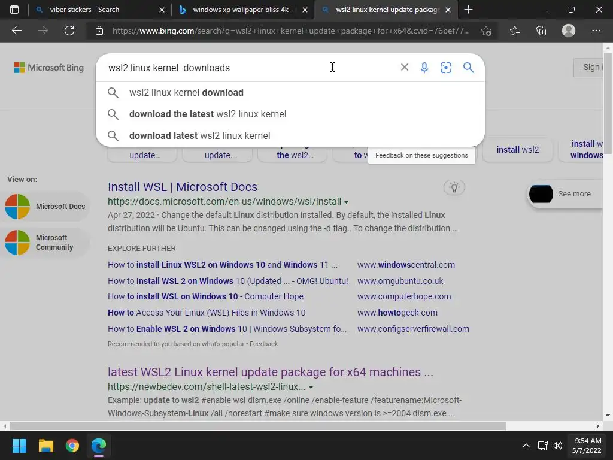Click the vertical scrollbar down arrow
The height and width of the screenshot is (460, 613).
(x=608, y=416)
